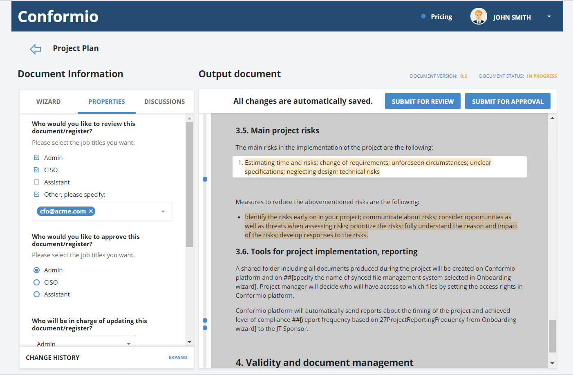The height and width of the screenshot is (375, 573).
Task: Click the JOHN SMITH username
Action: [512, 17]
